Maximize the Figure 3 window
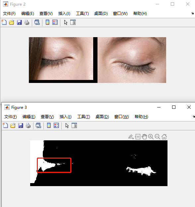Screen dimensions: 195x207 (174, 107)
